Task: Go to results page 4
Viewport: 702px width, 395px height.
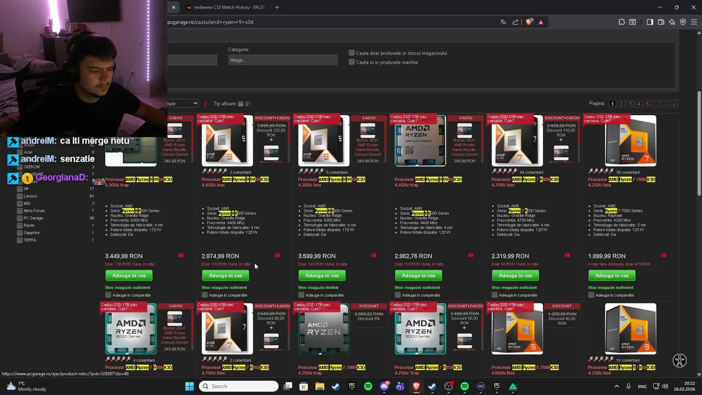Action: pos(638,104)
